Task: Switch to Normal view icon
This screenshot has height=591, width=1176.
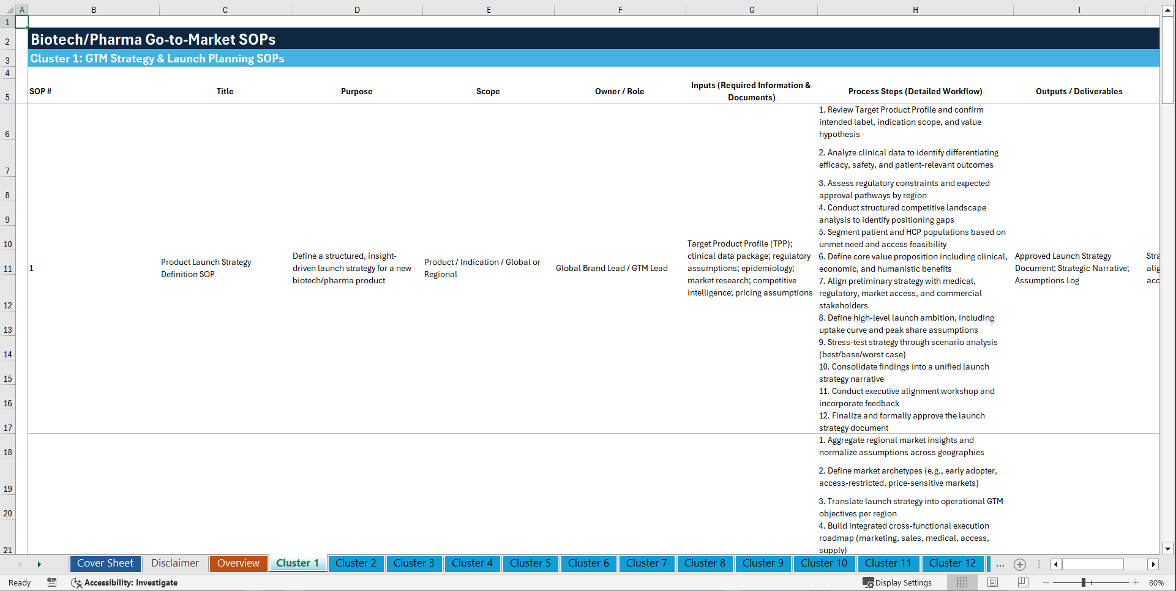Action: click(962, 582)
